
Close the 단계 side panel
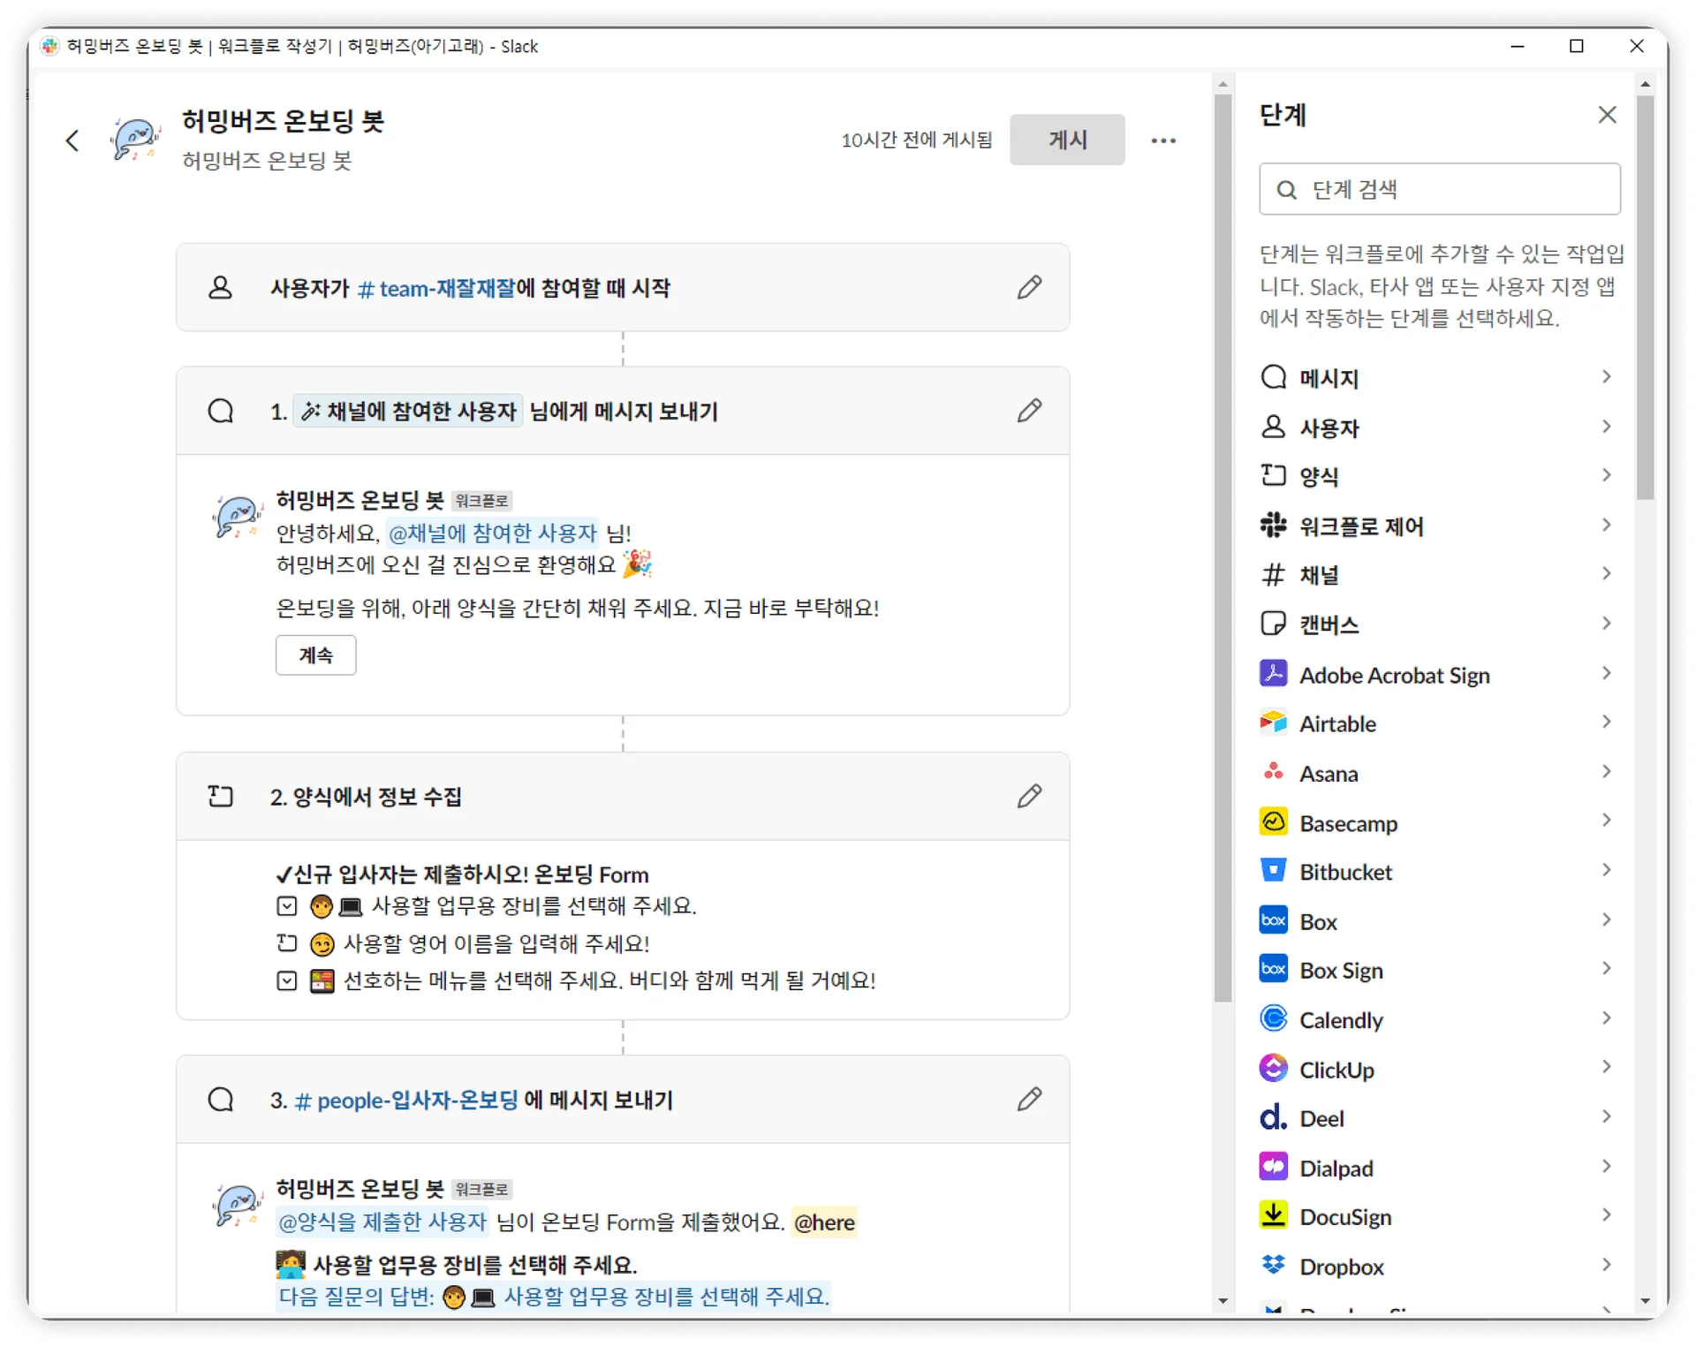coord(1607,115)
